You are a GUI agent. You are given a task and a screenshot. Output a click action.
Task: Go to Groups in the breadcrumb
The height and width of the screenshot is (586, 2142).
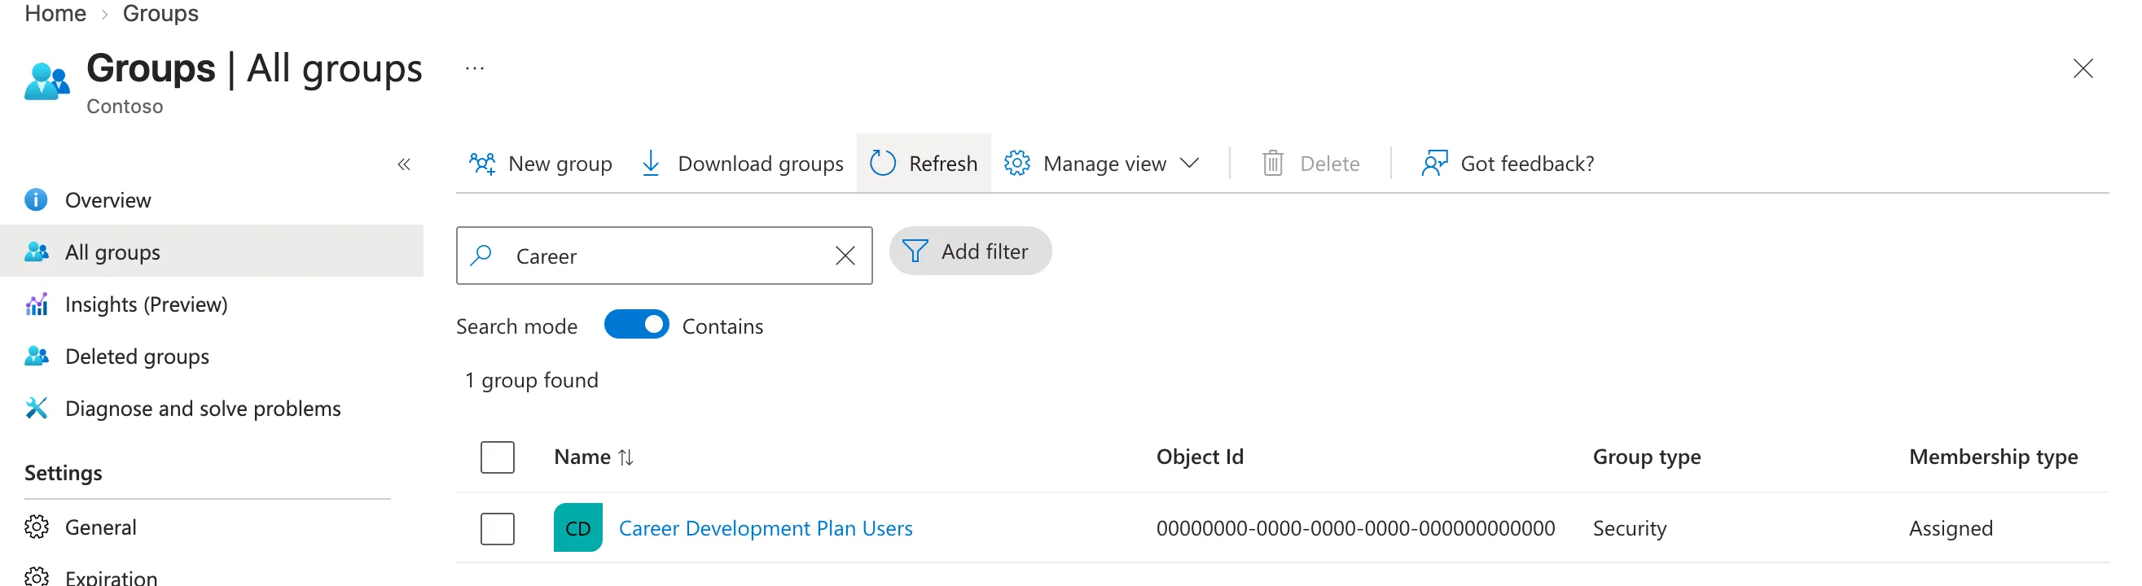(160, 13)
